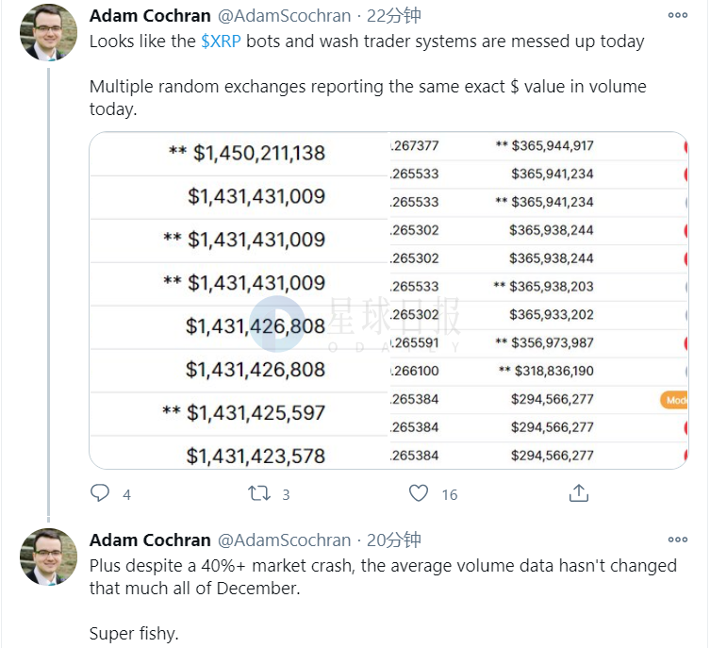Open the 20分钟 timestamp link
The image size is (710, 648).
[393, 540]
